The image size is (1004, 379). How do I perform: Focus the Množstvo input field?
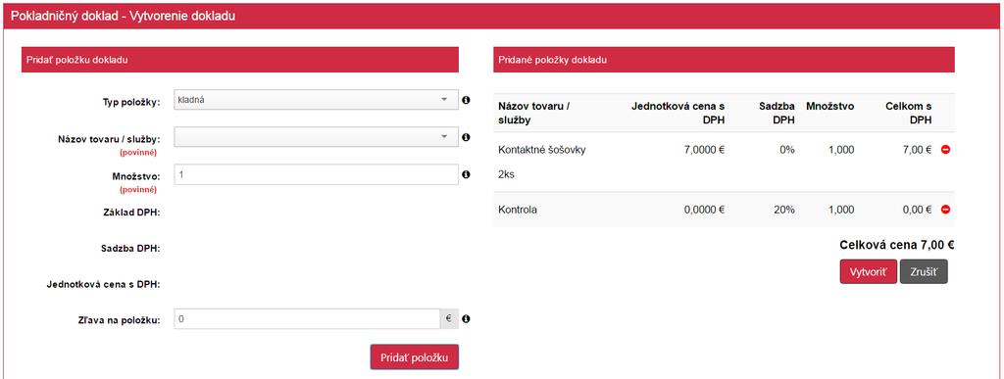click(317, 174)
